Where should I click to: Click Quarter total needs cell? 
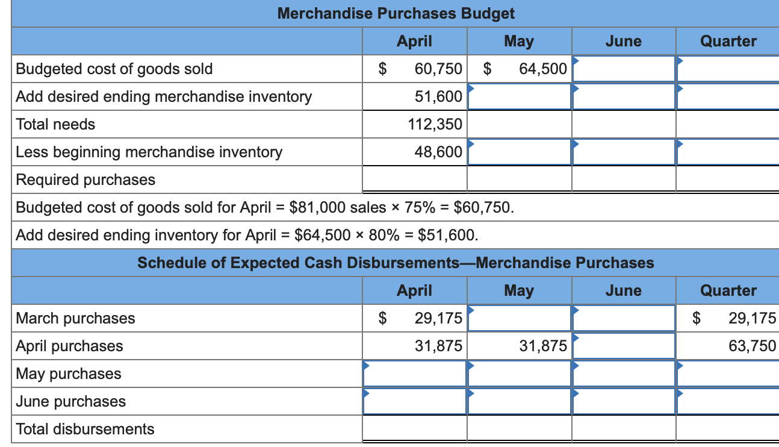click(x=728, y=125)
